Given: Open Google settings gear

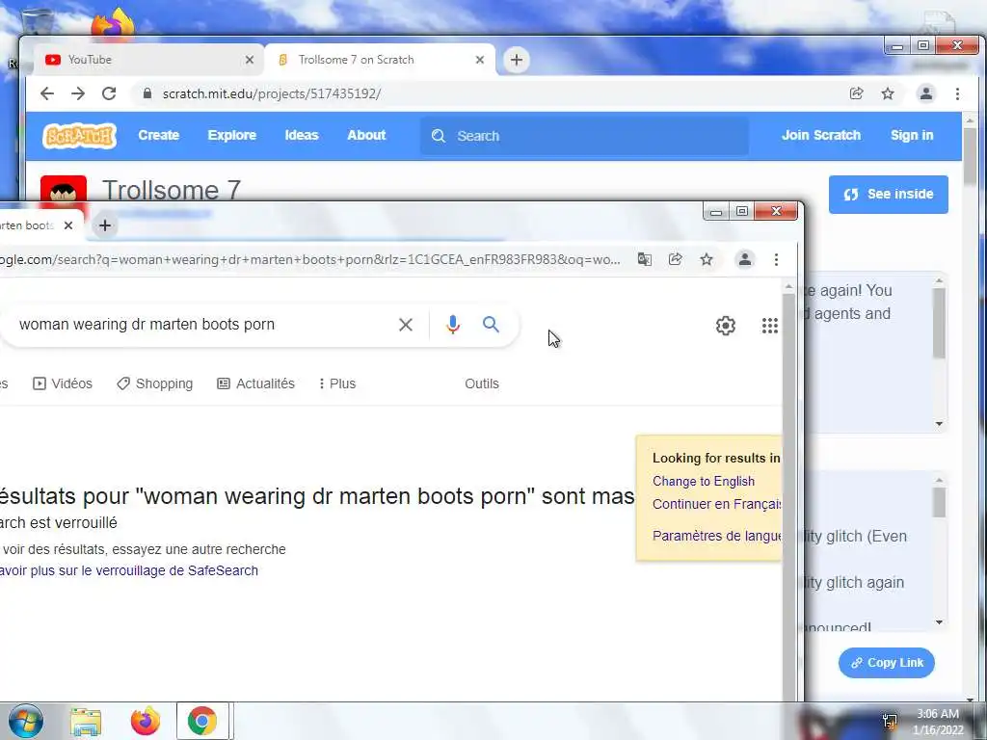Looking at the screenshot, I should point(725,326).
